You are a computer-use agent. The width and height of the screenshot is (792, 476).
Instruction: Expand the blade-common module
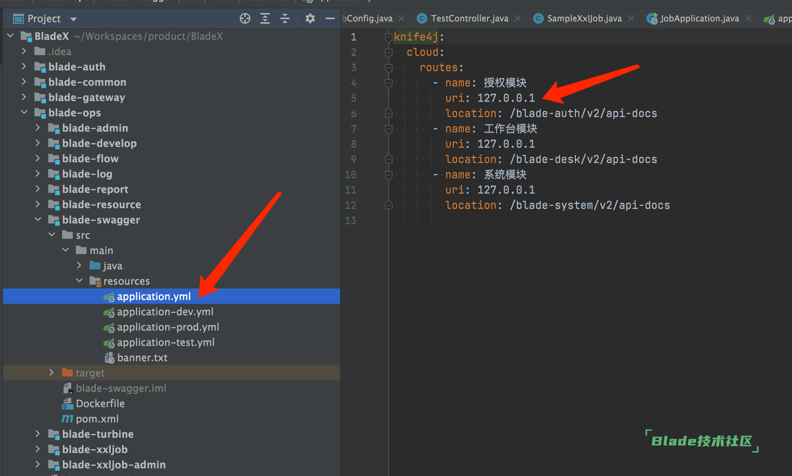(24, 82)
